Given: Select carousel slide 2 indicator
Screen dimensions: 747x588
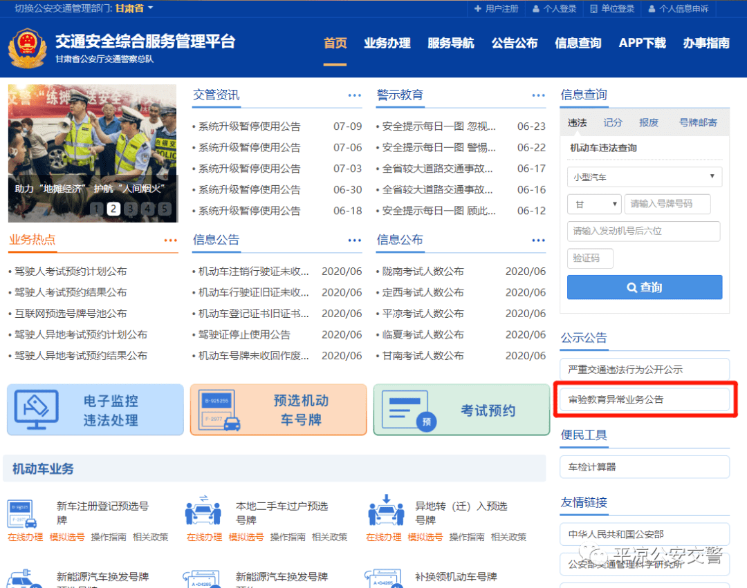Looking at the screenshot, I should pos(113,209).
